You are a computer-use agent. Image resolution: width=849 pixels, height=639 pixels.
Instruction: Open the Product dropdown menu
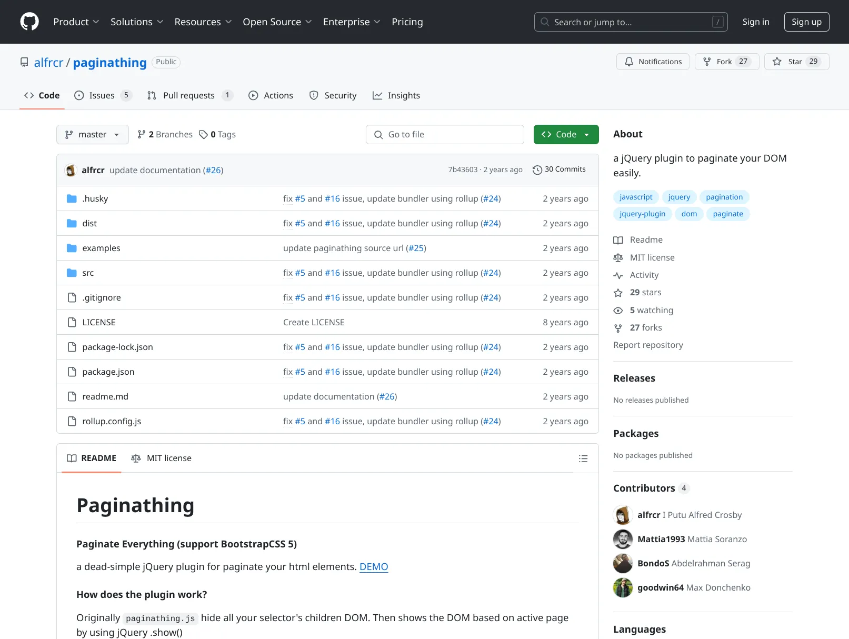(x=76, y=22)
